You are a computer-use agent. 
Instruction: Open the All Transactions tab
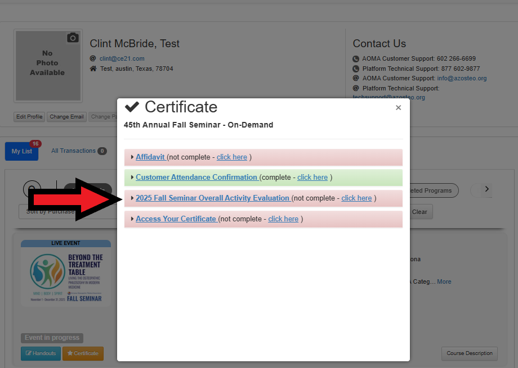click(73, 151)
